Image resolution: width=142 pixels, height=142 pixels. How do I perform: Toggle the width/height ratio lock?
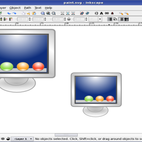[69, 19]
